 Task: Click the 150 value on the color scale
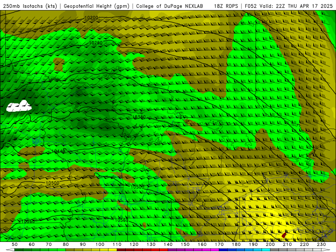click(x=185, y=244)
